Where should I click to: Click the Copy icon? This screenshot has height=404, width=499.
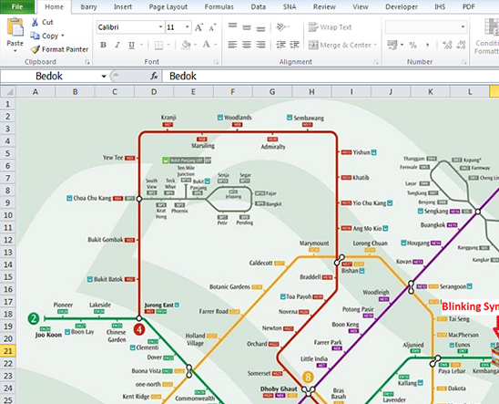click(35, 36)
